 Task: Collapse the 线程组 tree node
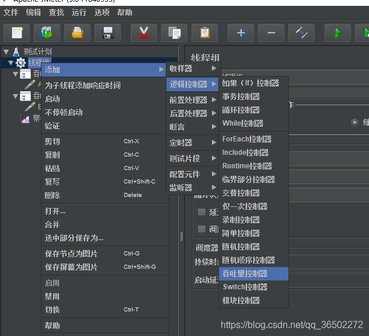tap(11, 63)
